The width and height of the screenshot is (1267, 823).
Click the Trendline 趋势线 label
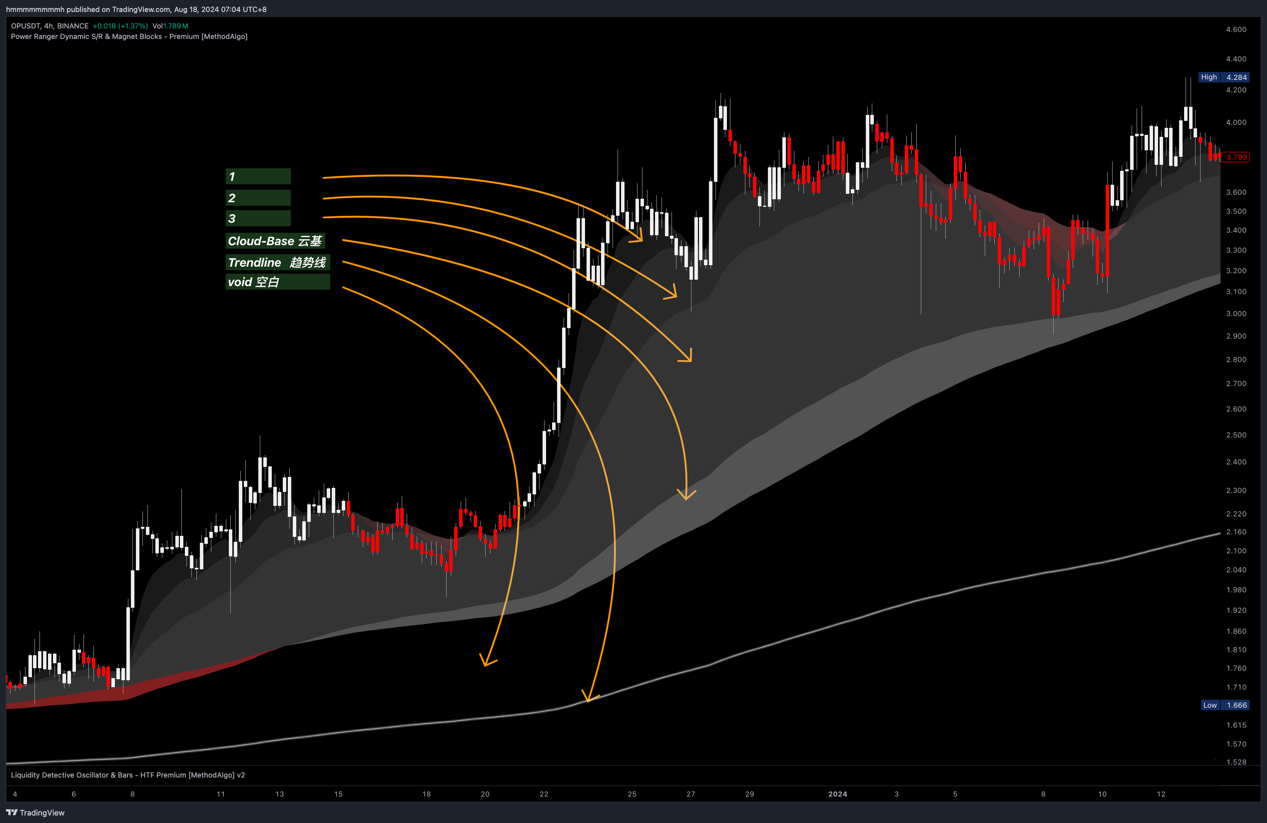click(277, 261)
